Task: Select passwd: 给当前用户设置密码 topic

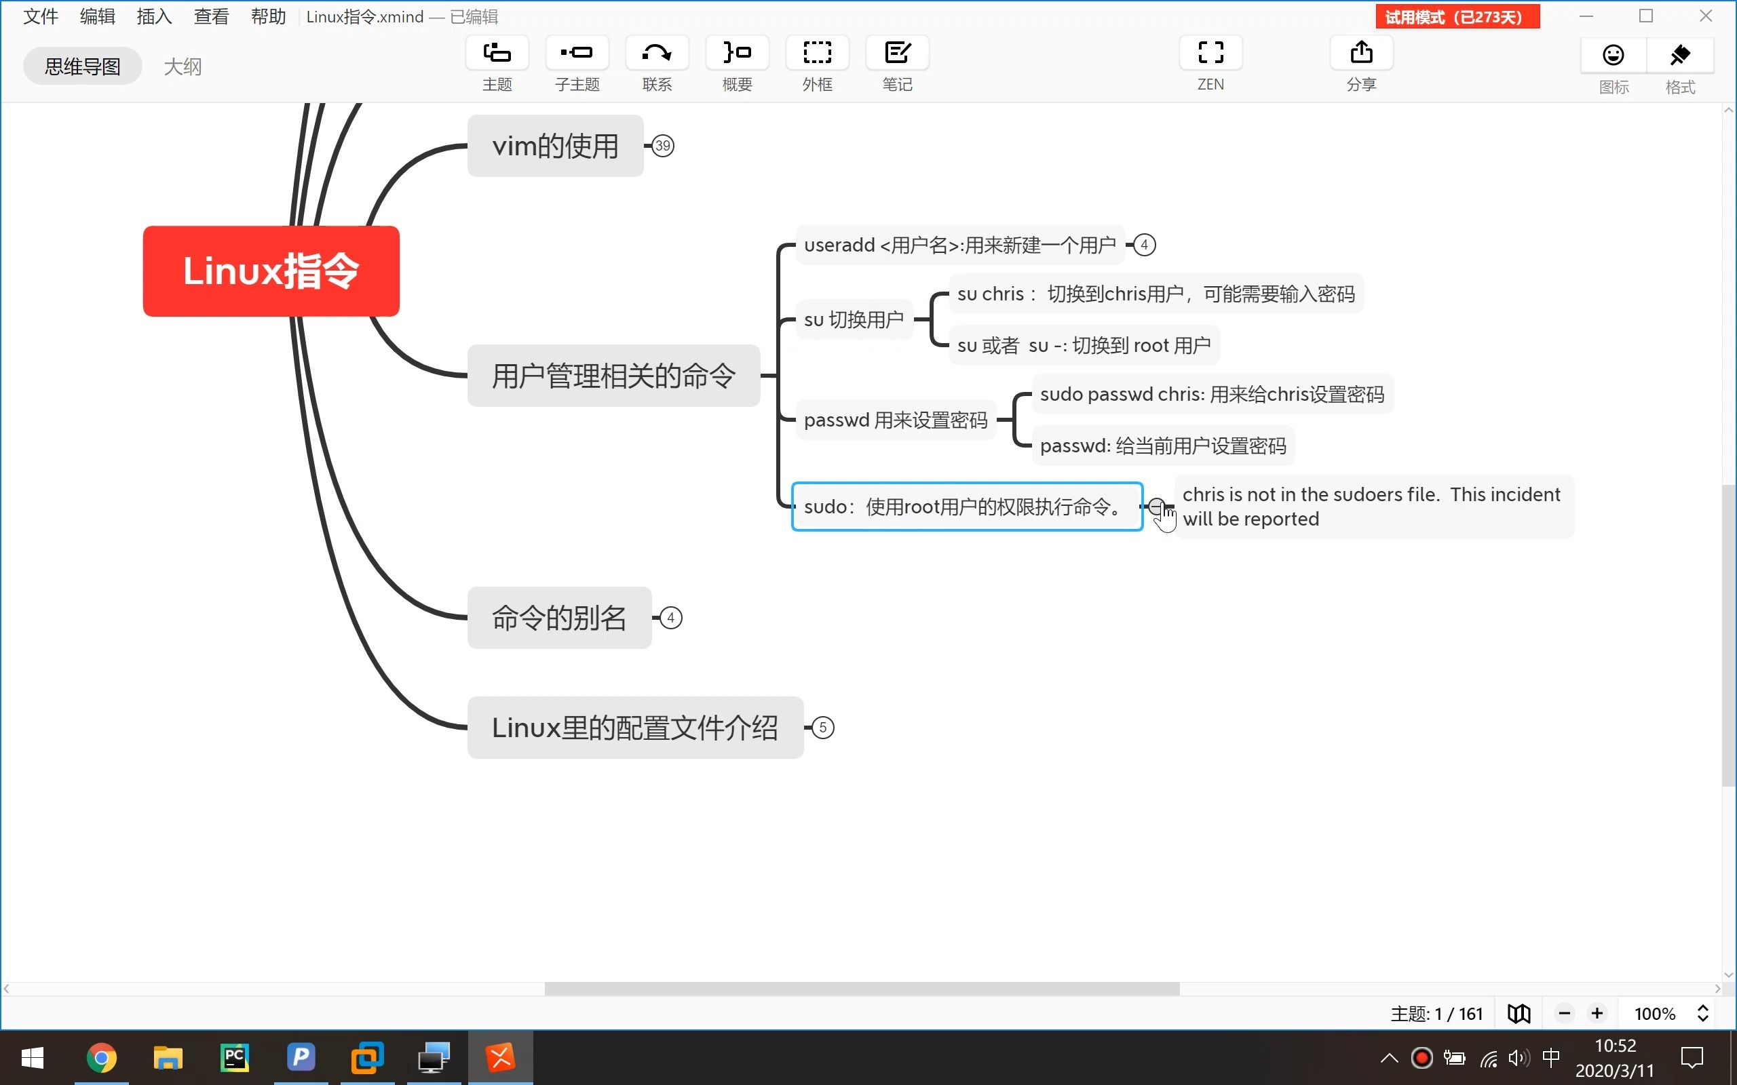Action: click(x=1163, y=446)
